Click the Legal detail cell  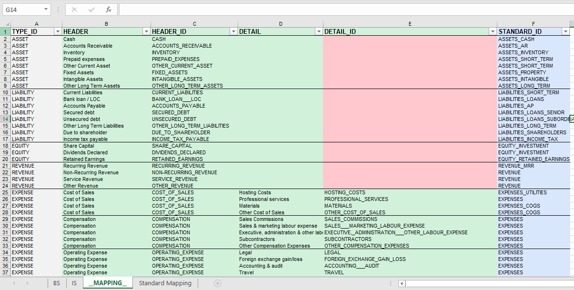(281, 252)
